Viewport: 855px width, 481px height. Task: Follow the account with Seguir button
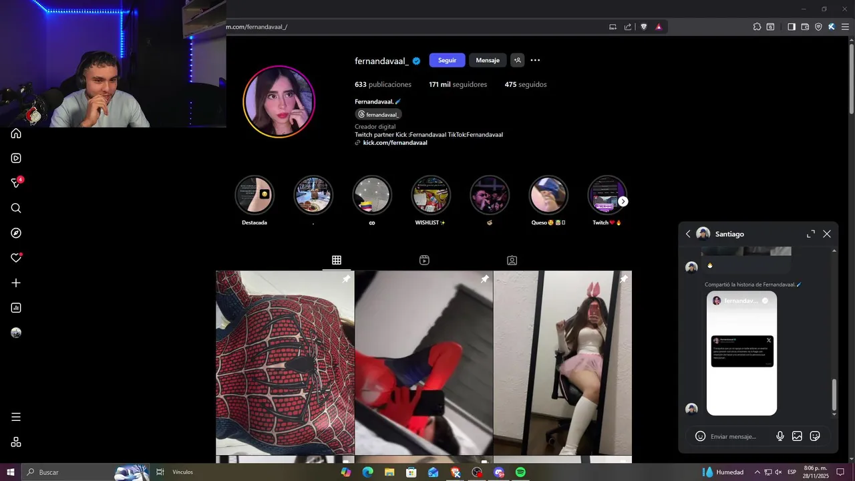point(447,60)
